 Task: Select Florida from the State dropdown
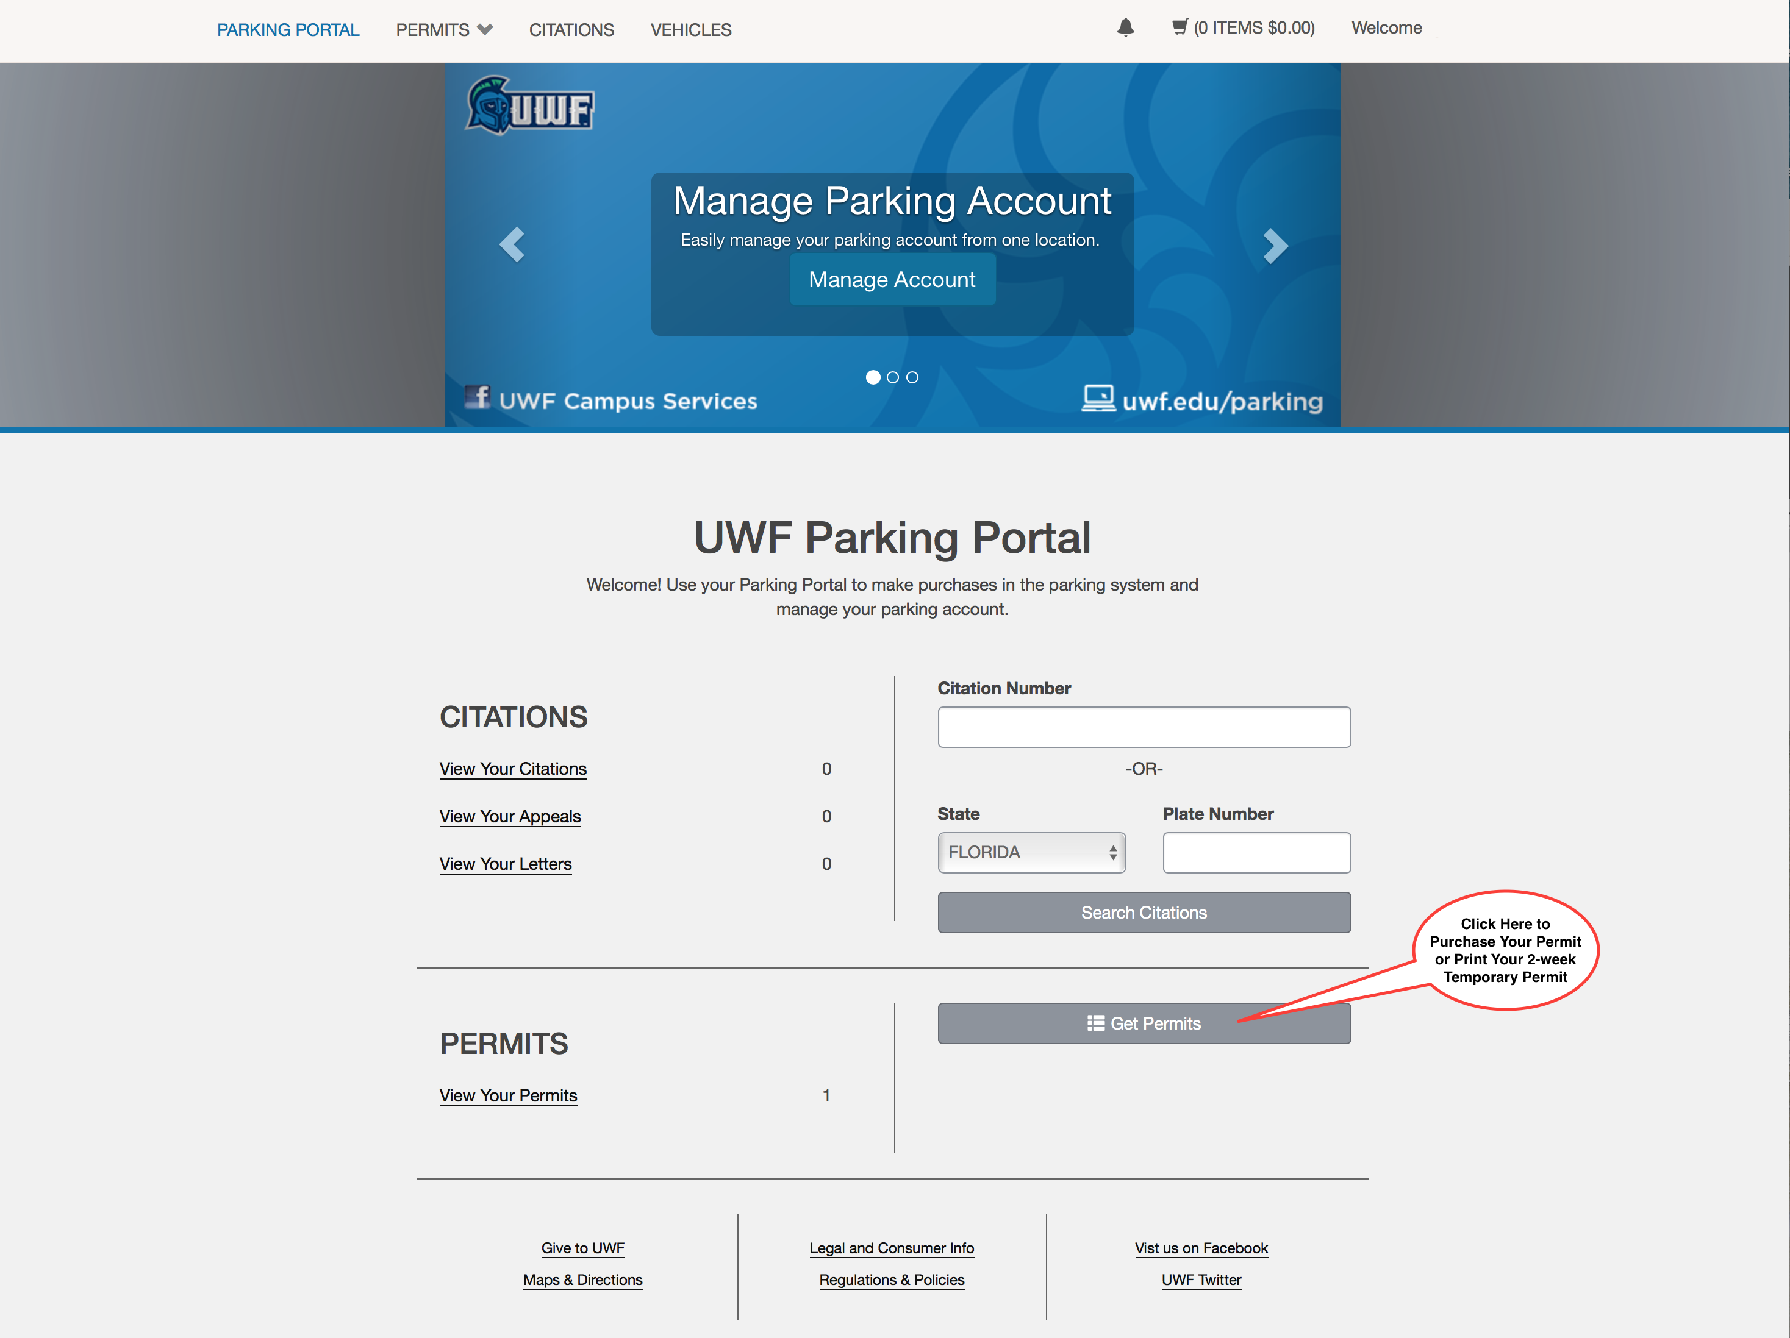(x=1032, y=852)
